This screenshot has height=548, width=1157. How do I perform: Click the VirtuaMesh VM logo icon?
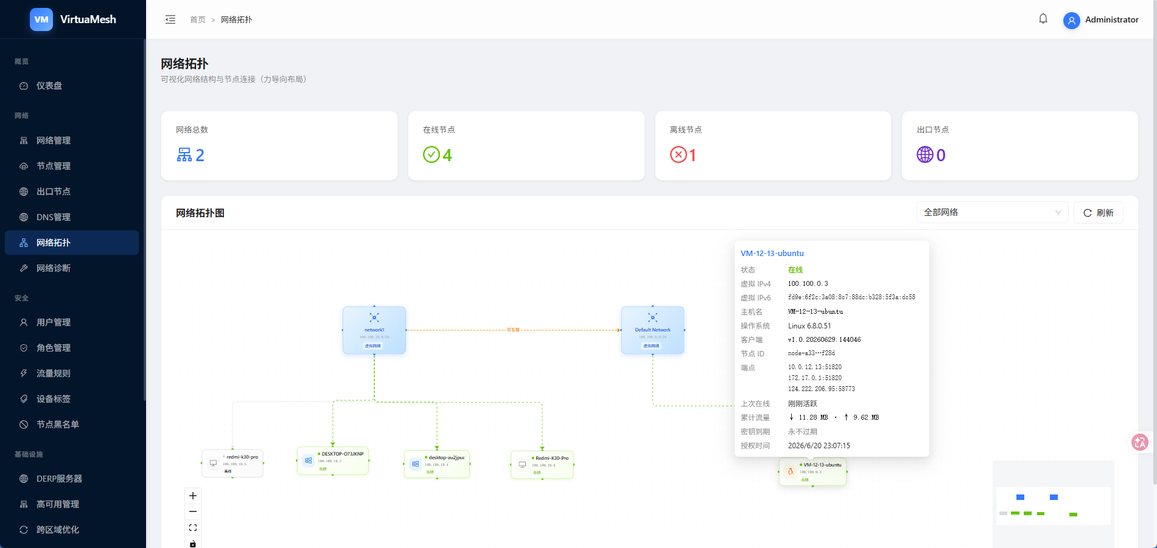point(41,19)
